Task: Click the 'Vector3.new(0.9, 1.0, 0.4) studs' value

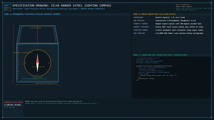Action: 170,17
